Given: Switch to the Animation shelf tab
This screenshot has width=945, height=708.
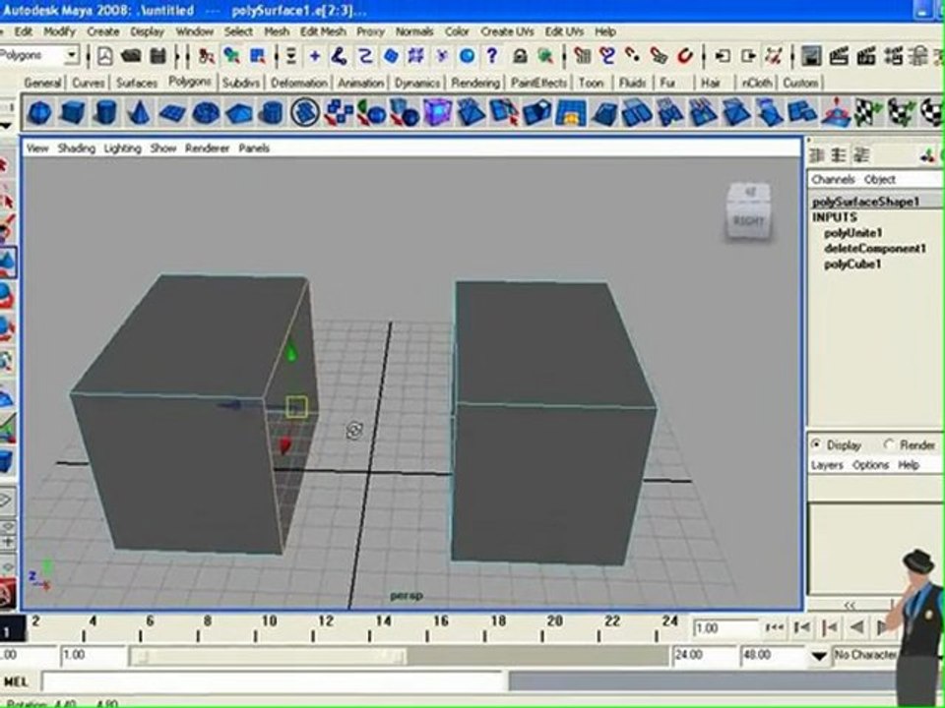Looking at the screenshot, I should click(x=360, y=83).
